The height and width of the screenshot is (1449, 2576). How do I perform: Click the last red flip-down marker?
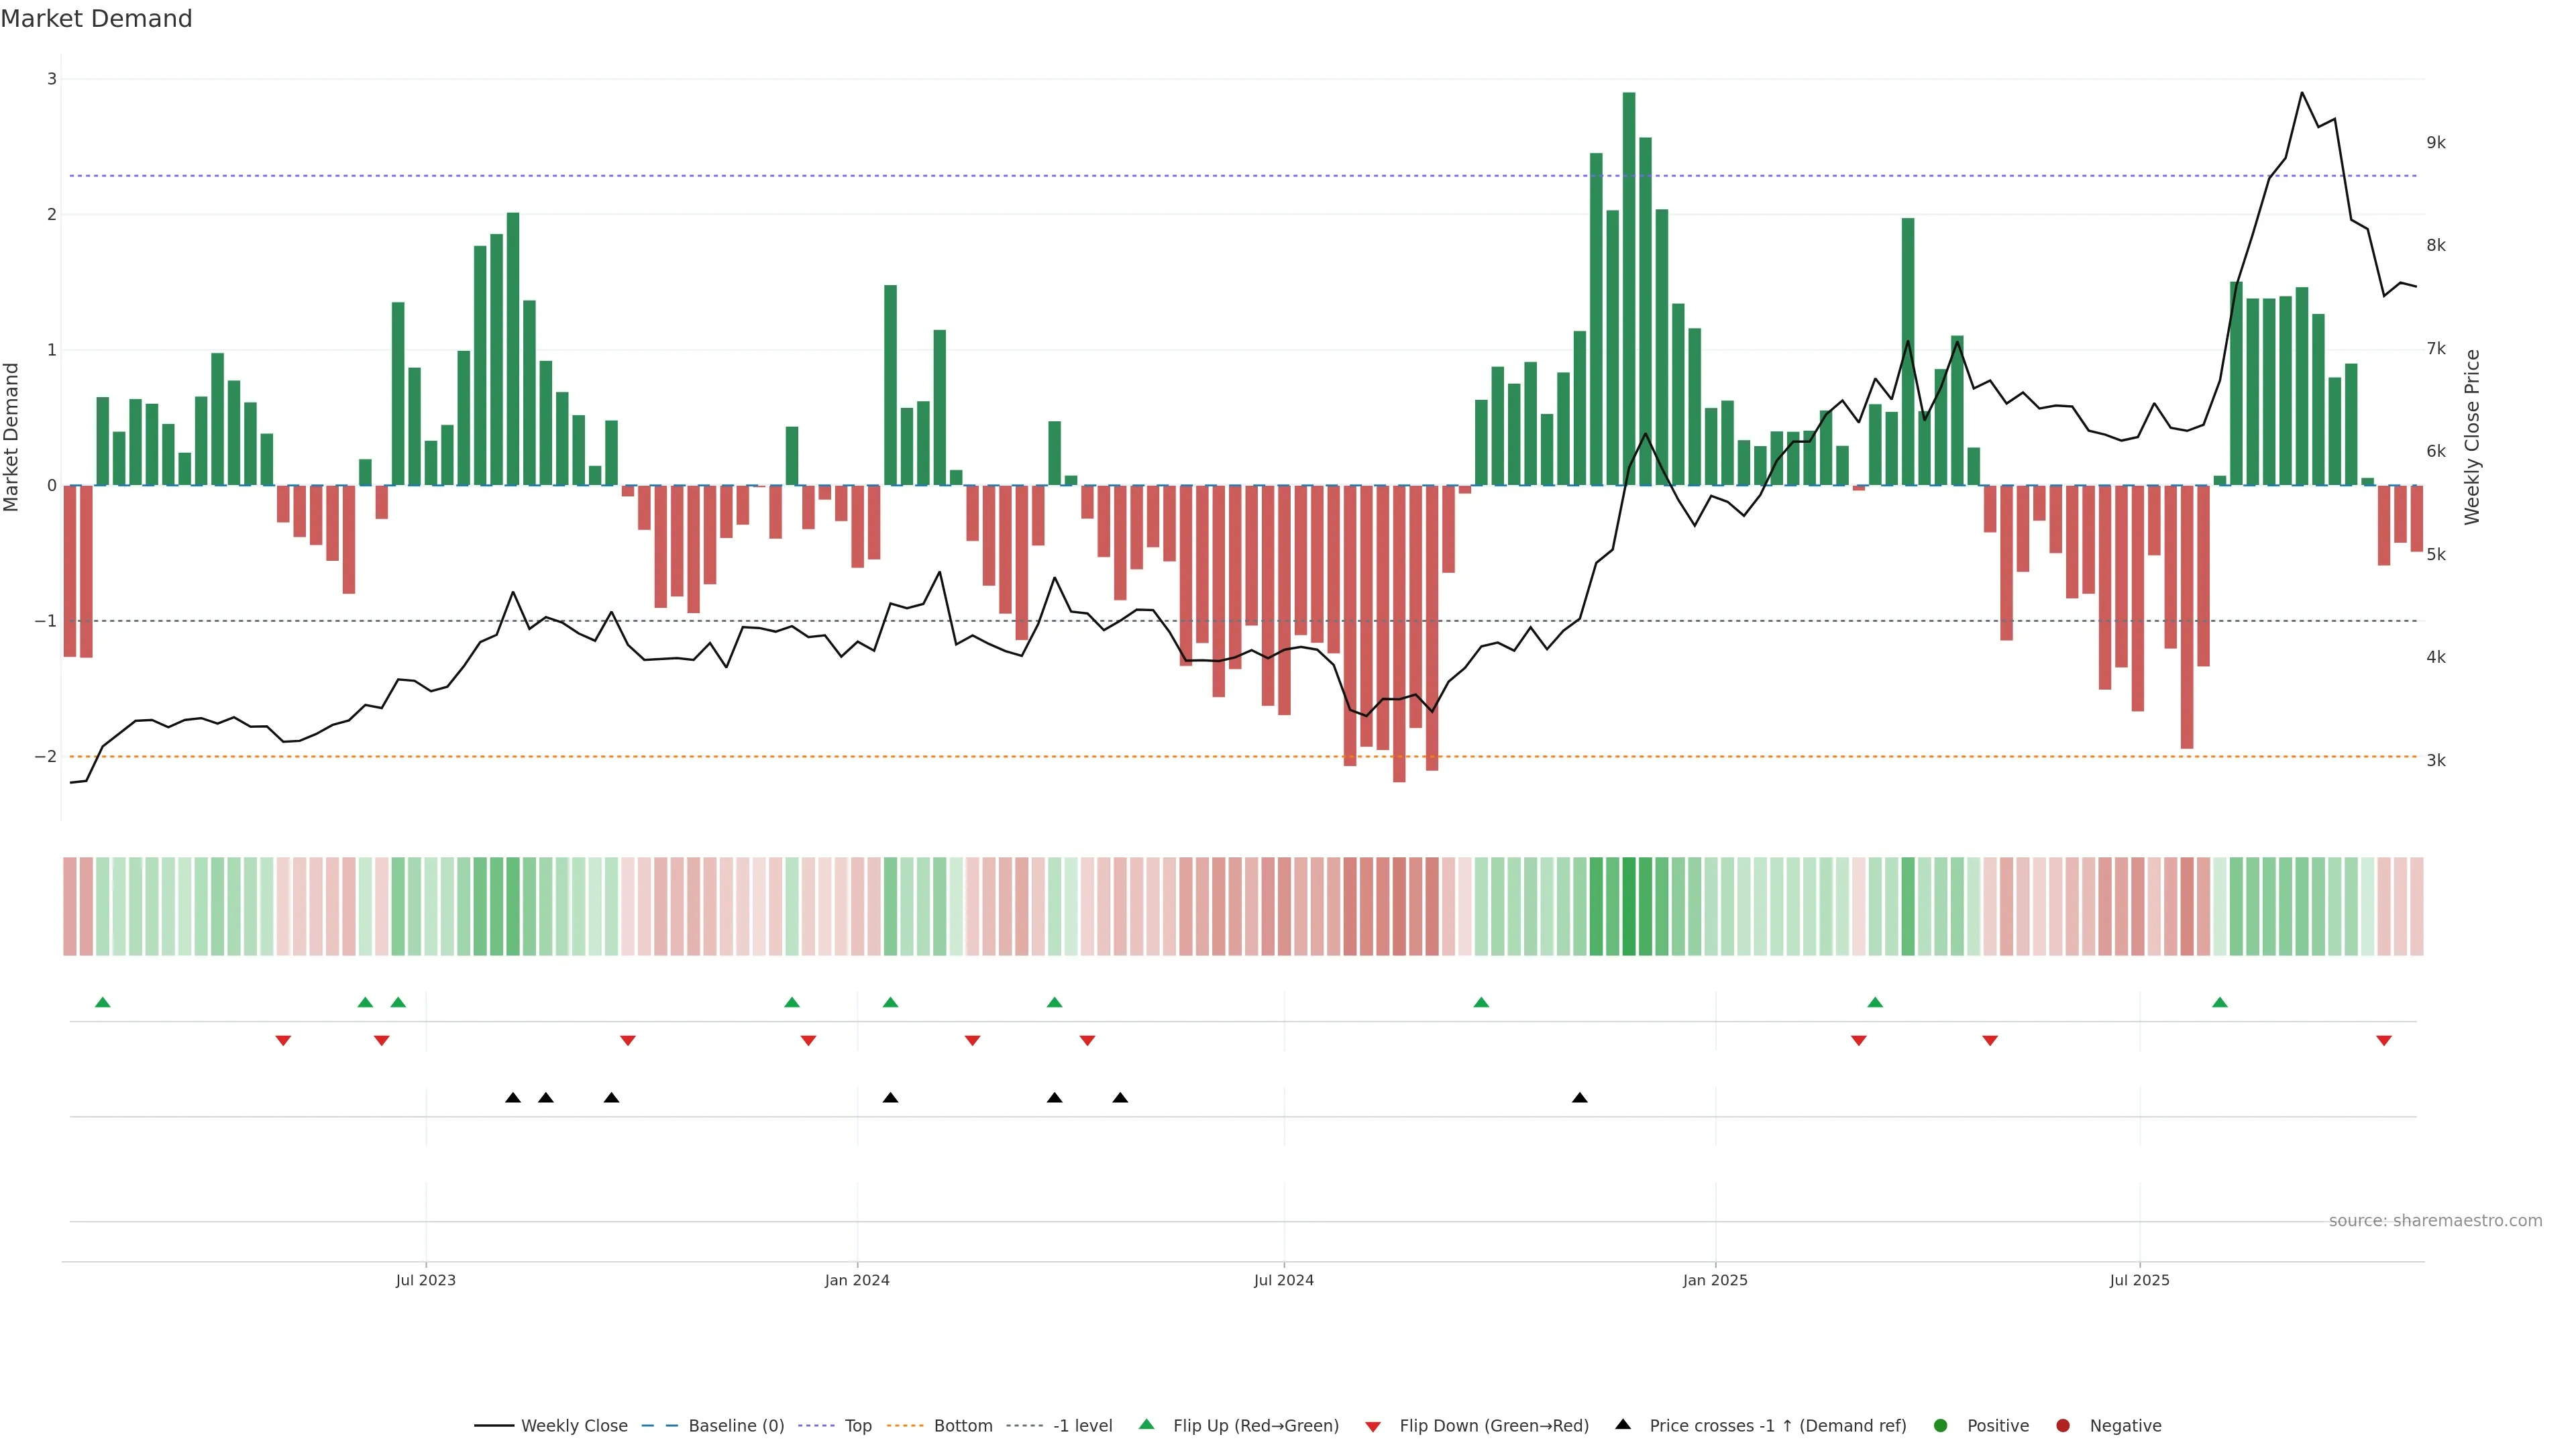pos(2384,1041)
